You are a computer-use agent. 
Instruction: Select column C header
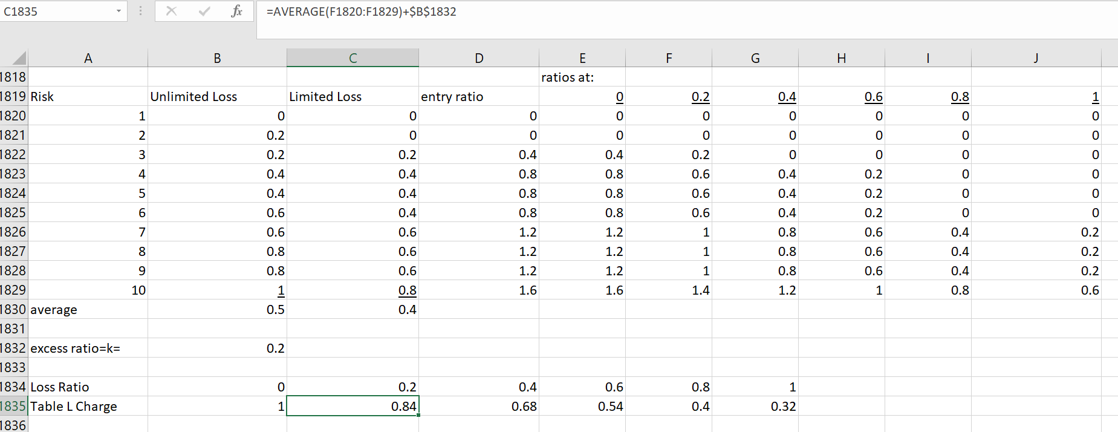[353, 58]
